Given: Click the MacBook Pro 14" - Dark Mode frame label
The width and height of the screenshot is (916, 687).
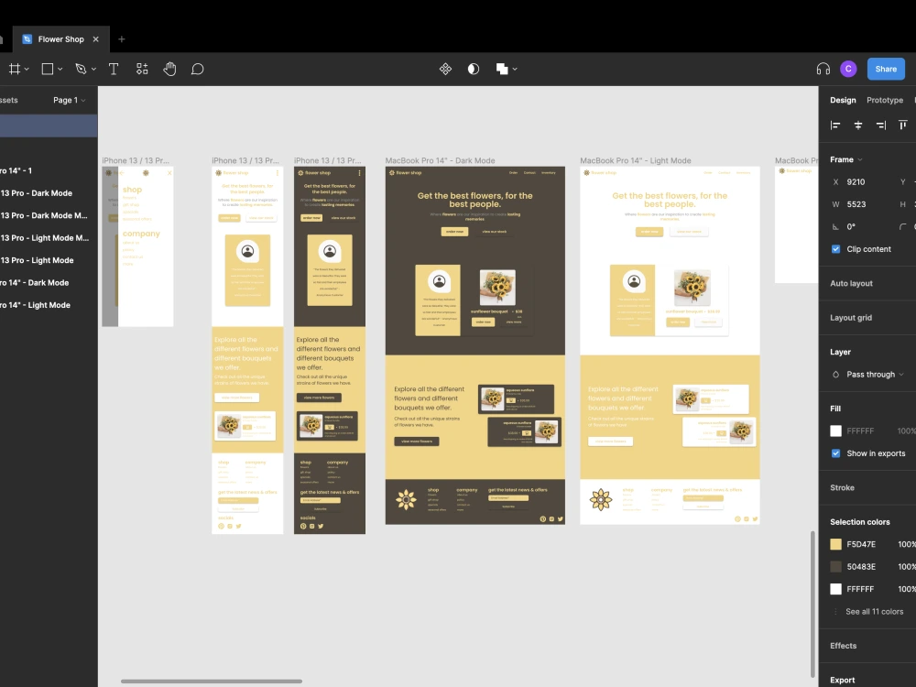Looking at the screenshot, I should click(440, 160).
